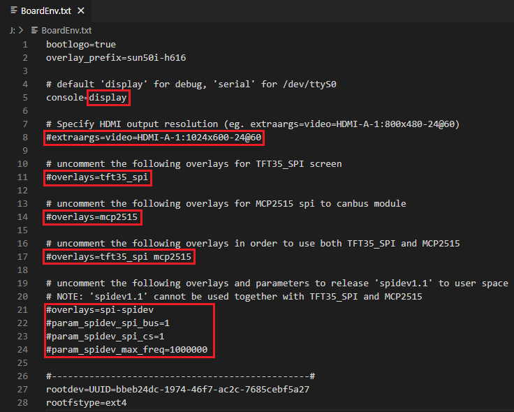This screenshot has height=412, width=514.
Task: Click the #overlays=tft35_spi line on line 11
Action: (98, 177)
